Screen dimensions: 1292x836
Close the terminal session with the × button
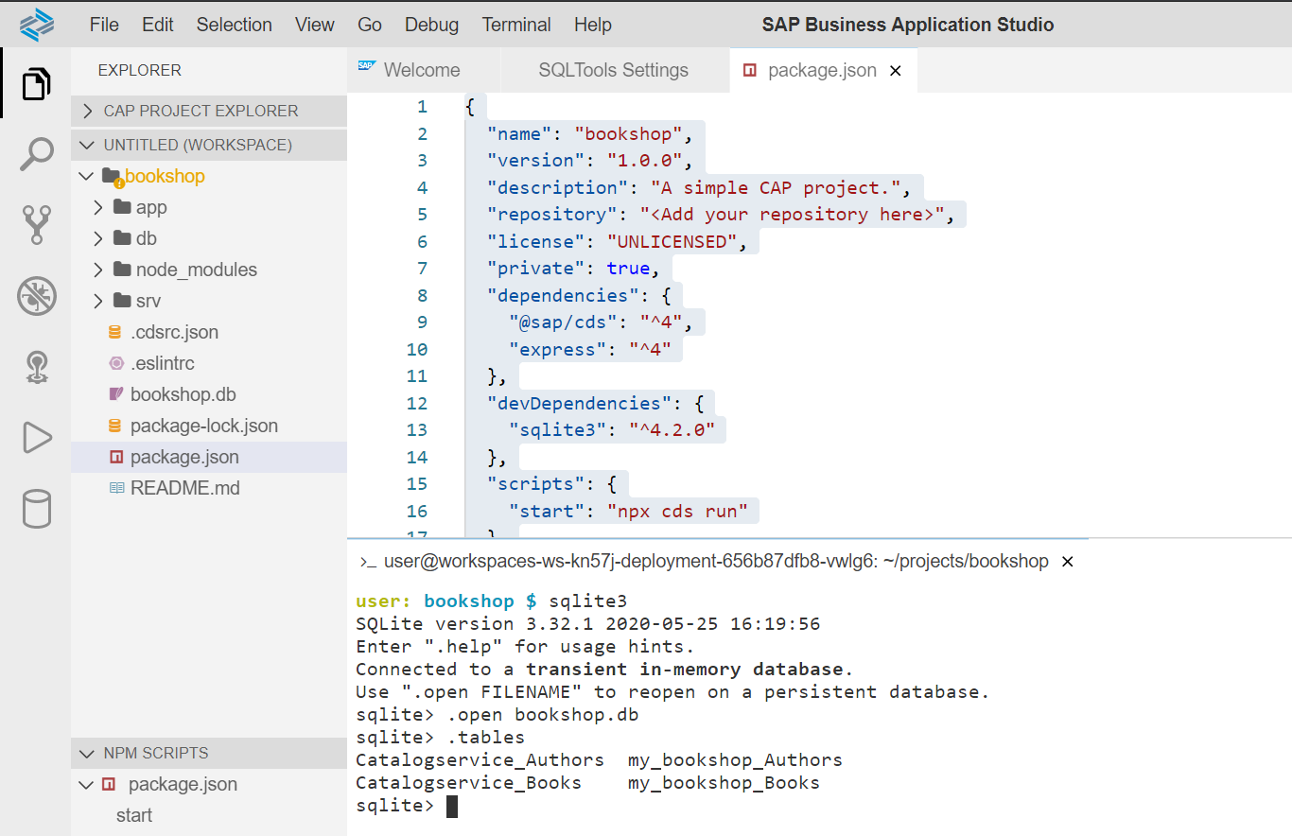click(1067, 561)
